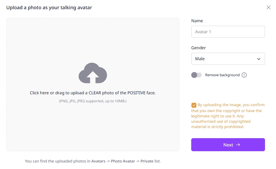Click the "Click here or drag to upload" text
Screen dimensions: 276x169
coord(92,93)
